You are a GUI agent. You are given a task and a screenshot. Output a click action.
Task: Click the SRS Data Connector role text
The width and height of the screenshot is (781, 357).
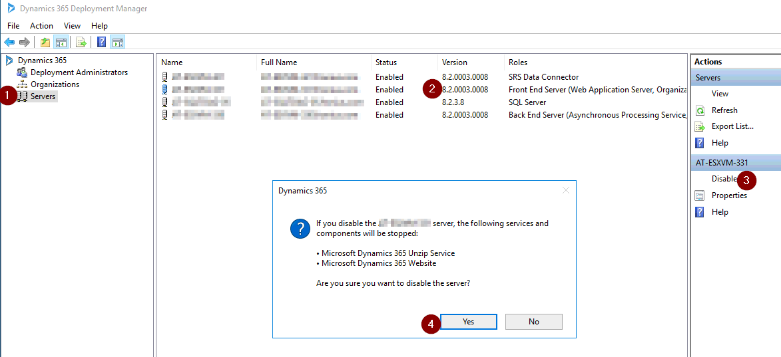coord(543,77)
